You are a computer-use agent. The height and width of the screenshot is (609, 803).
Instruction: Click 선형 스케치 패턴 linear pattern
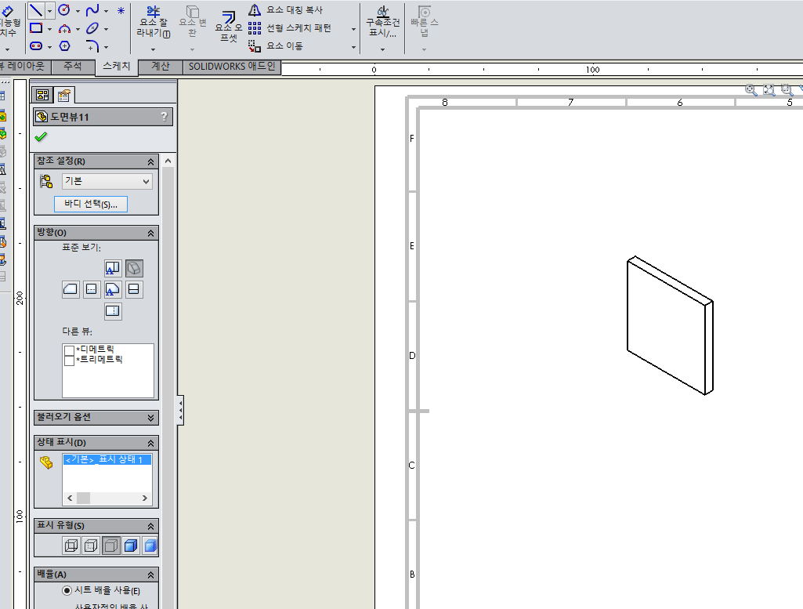[x=290, y=28]
